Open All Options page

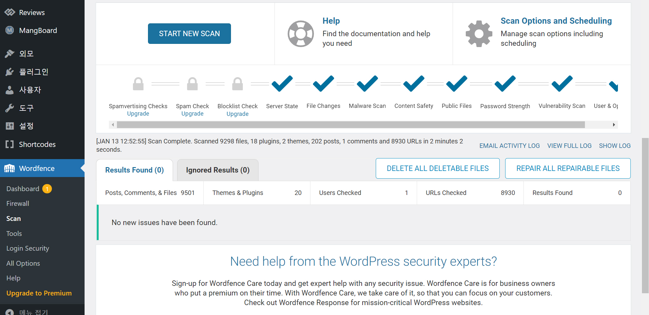(23, 263)
